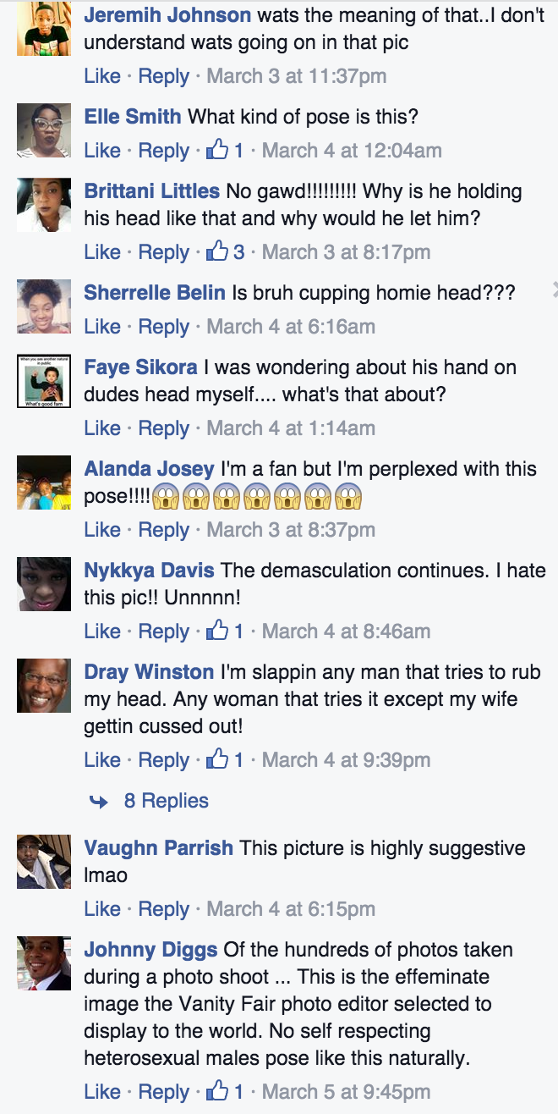This screenshot has height=1114, width=558.
Task: Expand the 8 Replies thread
Action: point(166,800)
